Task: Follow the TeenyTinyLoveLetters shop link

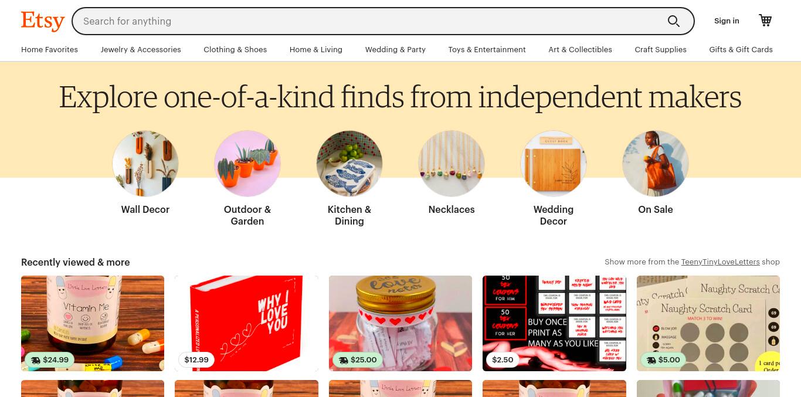Action: coord(720,262)
